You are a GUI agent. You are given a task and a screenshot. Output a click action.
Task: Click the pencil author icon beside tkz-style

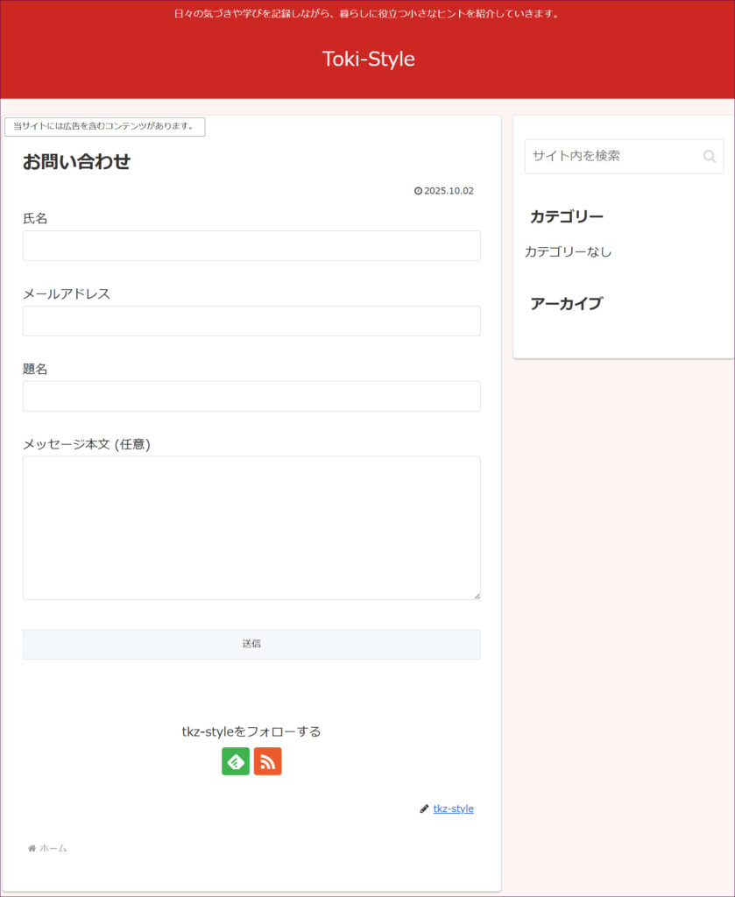(x=424, y=809)
